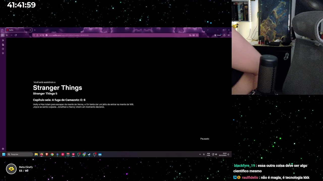Open the taskbar clock and date

pyautogui.click(x=223, y=154)
